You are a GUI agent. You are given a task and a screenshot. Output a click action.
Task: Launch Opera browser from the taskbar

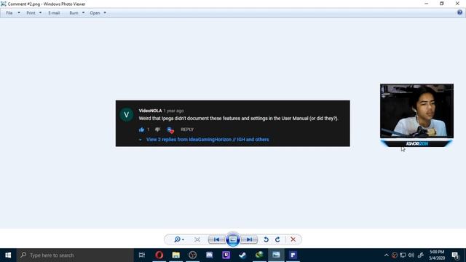click(159, 255)
